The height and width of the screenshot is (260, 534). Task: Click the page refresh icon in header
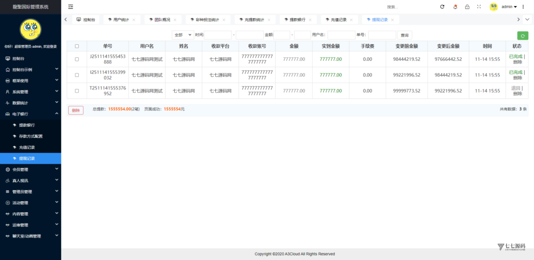pyautogui.click(x=442, y=7)
